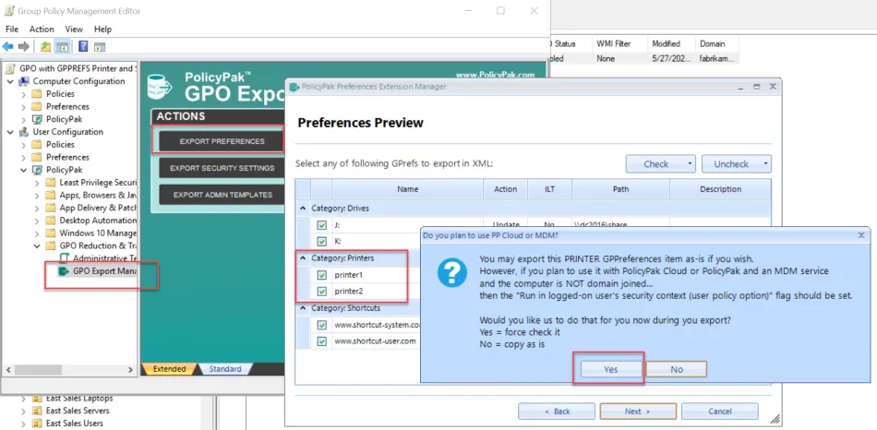
Task: Click PolicyPak icon under Computer Configuration
Action: point(37,119)
